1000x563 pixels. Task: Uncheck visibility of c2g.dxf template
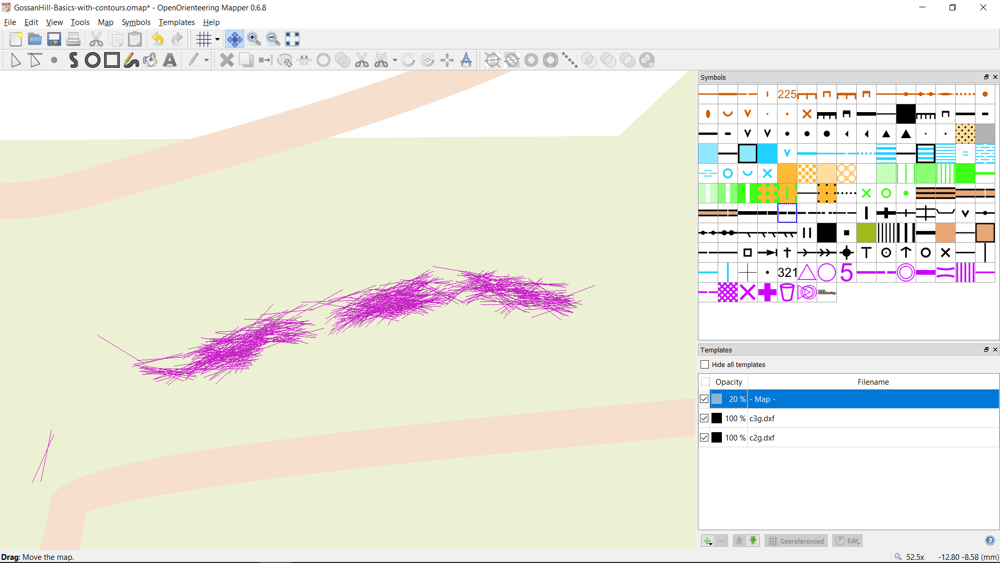pyautogui.click(x=704, y=437)
